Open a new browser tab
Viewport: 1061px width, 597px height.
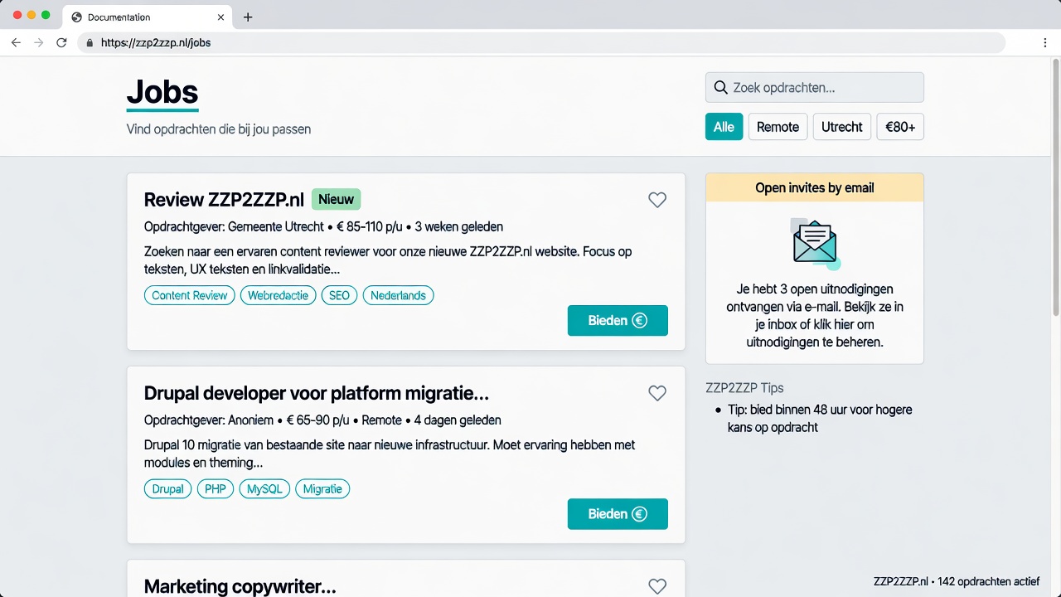point(248,17)
